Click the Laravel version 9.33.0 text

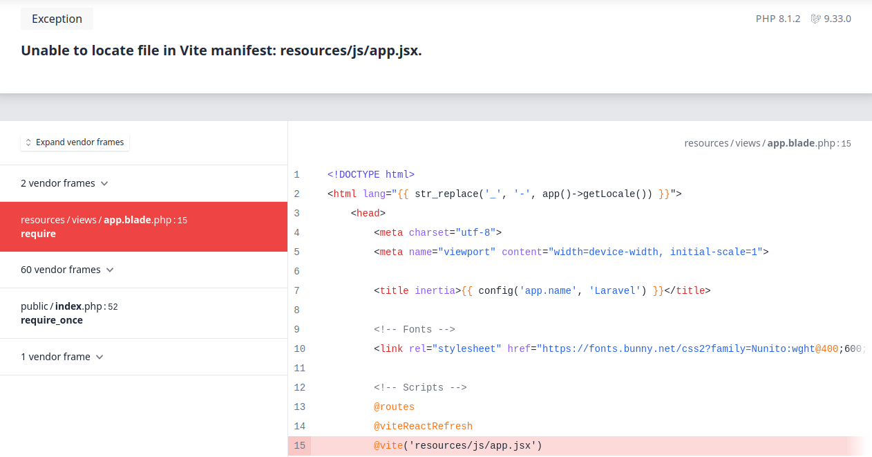(x=839, y=19)
